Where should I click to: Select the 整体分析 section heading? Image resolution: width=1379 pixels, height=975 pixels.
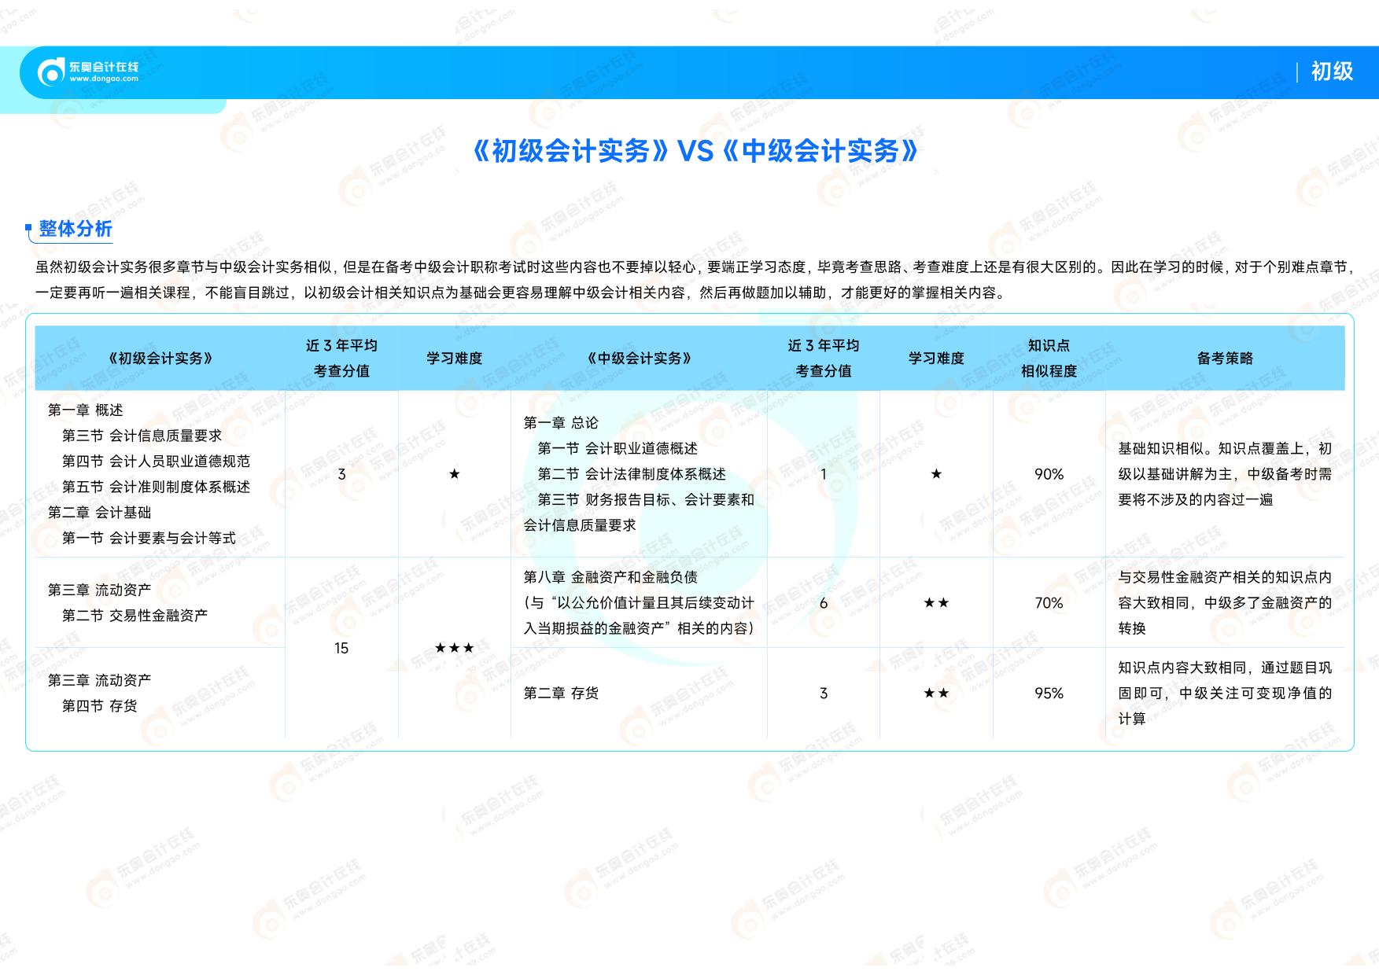pos(76,229)
